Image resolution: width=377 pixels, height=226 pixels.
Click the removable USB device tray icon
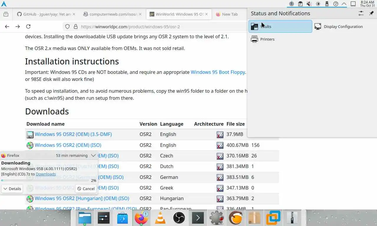point(327,4)
